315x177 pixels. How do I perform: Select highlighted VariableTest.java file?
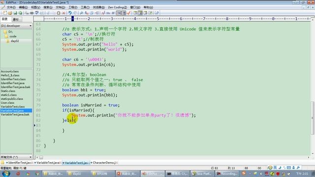pyautogui.click(x=16, y=111)
